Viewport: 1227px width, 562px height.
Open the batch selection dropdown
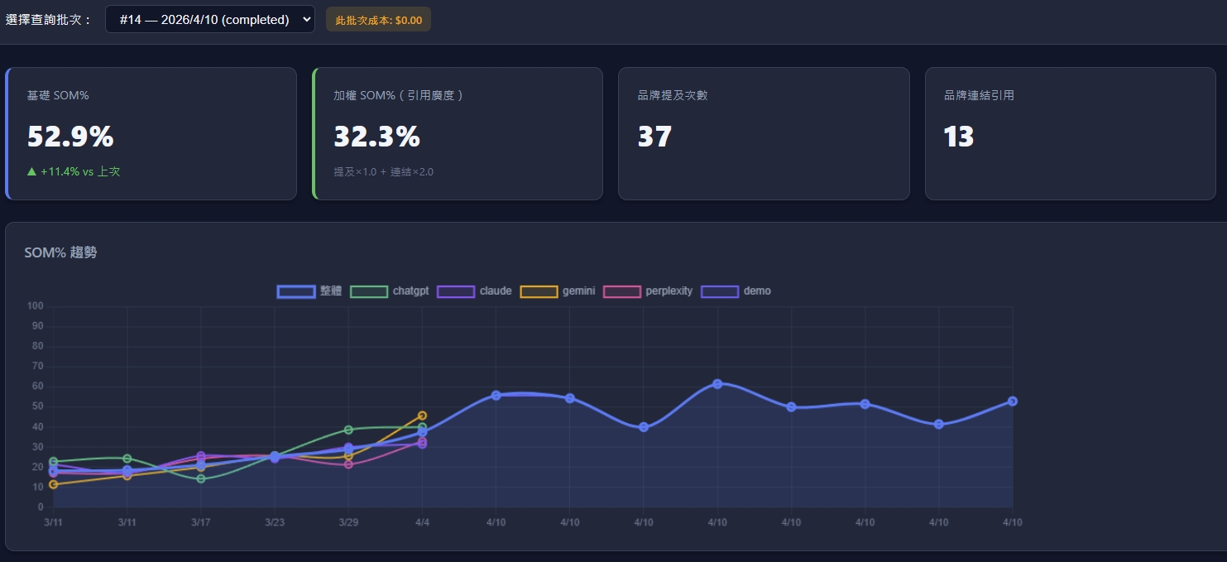209,19
